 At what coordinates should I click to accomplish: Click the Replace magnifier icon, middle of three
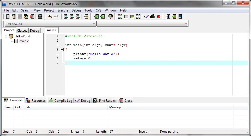coord(72,16)
